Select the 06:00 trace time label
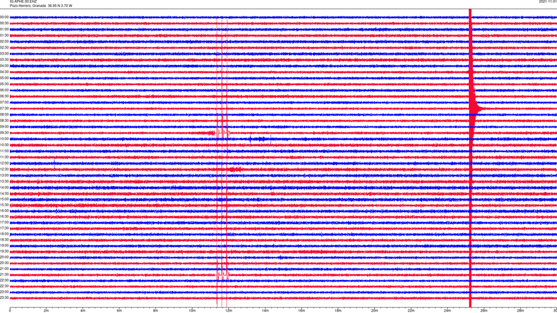This screenshot has width=557, height=313. coord(5,90)
